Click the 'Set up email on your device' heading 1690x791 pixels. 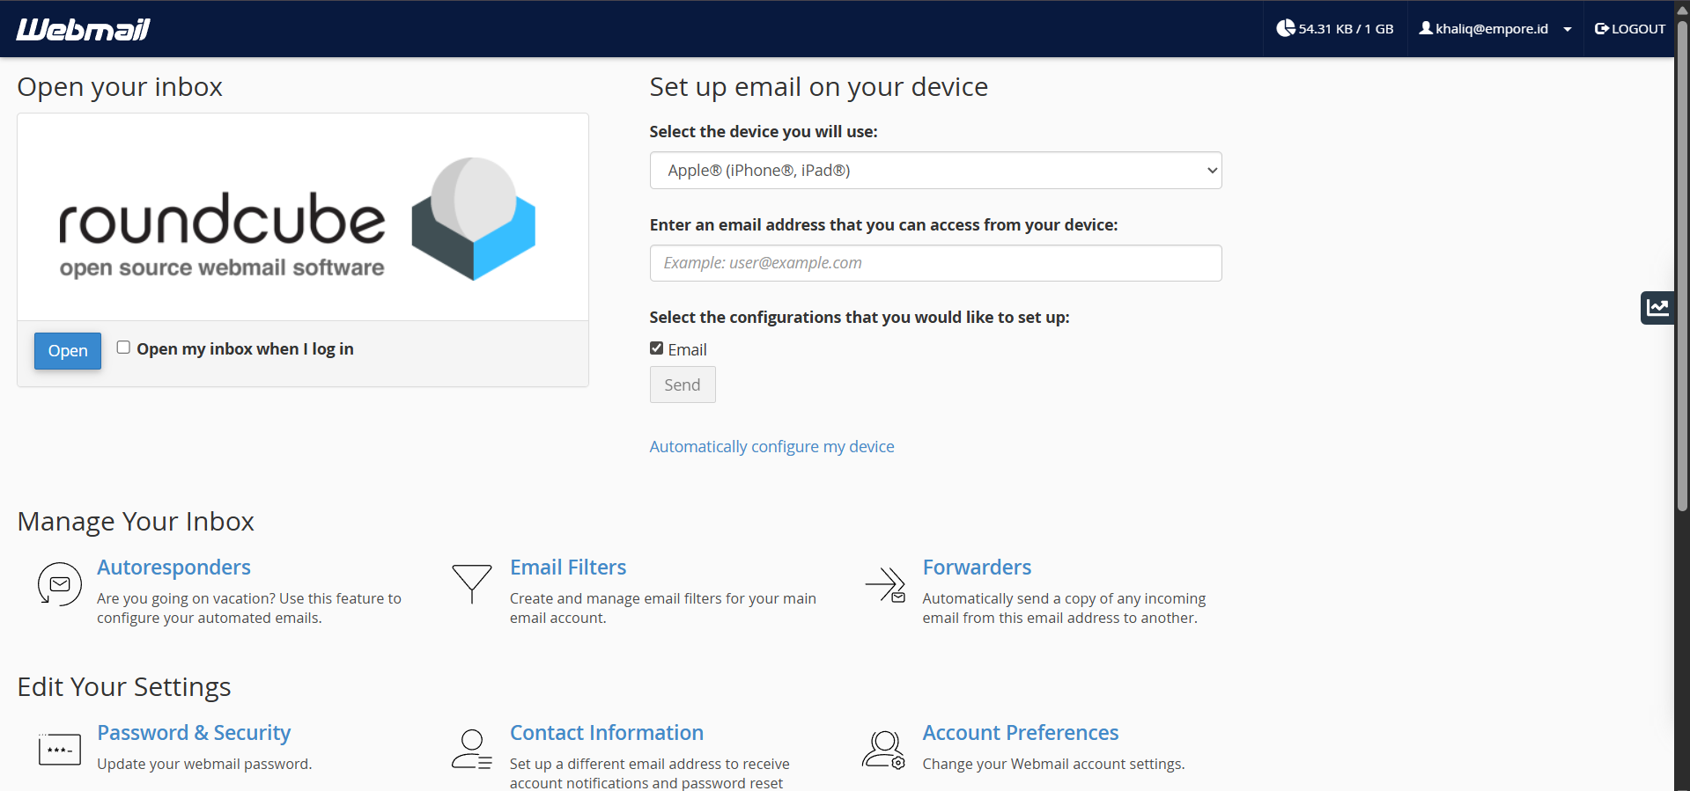819,87
